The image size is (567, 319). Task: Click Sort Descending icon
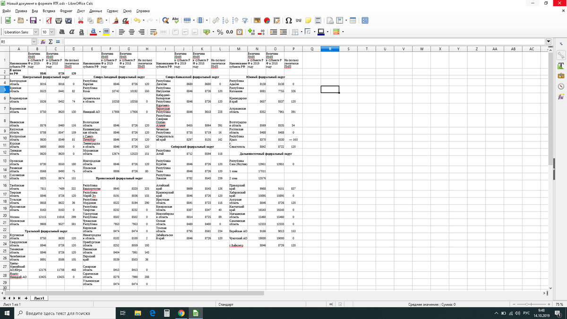pos(235,20)
